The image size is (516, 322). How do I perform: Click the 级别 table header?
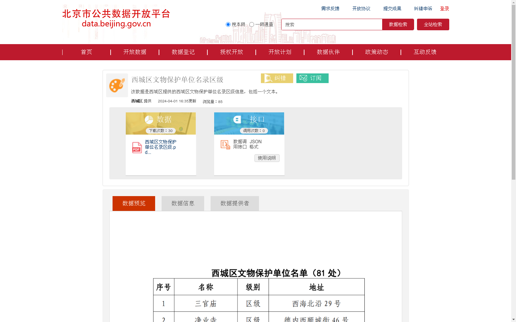click(253, 287)
